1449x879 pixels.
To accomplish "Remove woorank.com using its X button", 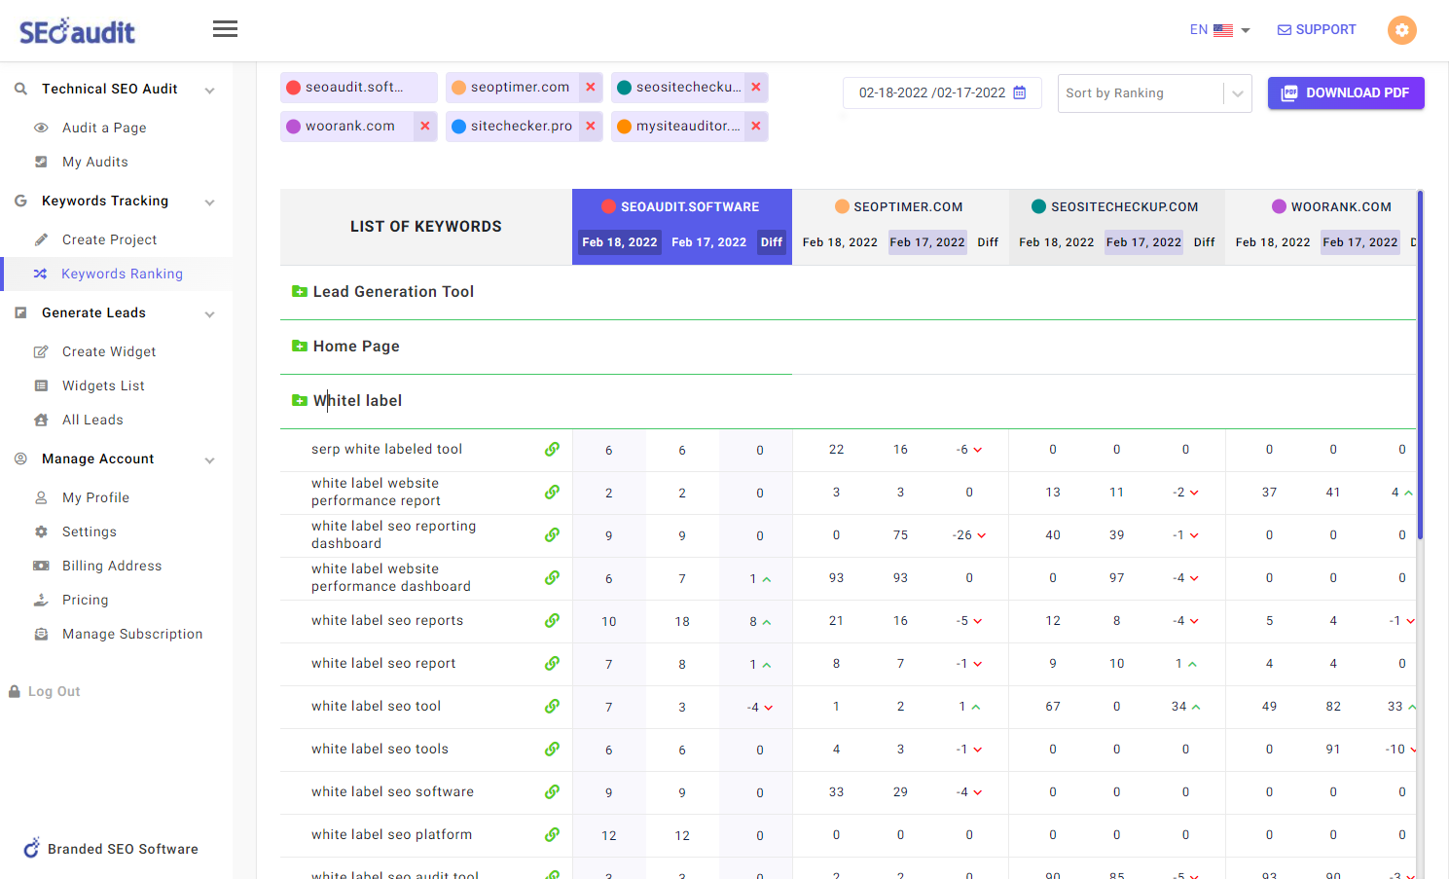I will click(x=425, y=126).
